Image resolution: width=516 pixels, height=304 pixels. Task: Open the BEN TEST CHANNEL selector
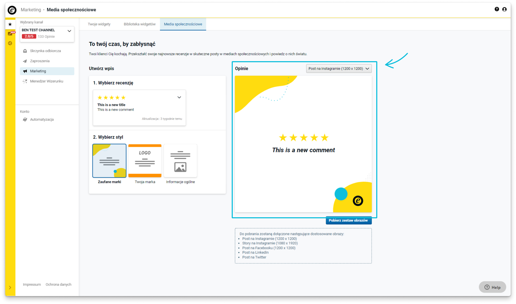pyautogui.click(x=47, y=34)
